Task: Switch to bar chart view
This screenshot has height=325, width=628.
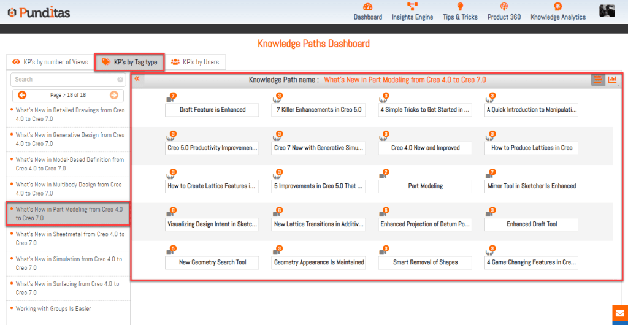Action: (612, 80)
